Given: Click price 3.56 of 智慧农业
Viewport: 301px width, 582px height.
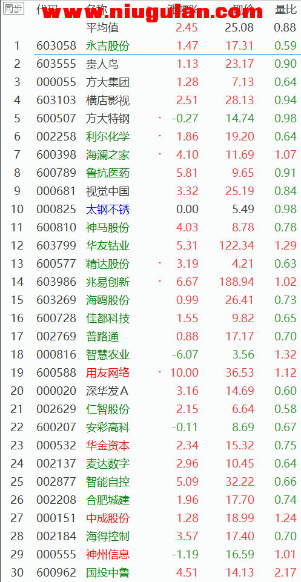Looking at the screenshot, I should tap(243, 355).
